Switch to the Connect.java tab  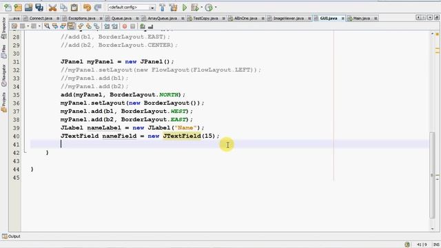coord(41,19)
